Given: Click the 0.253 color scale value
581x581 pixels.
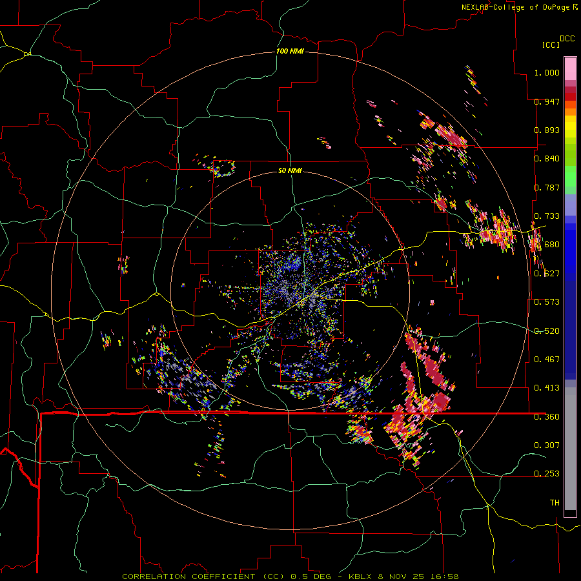Looking at the screenshot, I should (x=547, y=474).
